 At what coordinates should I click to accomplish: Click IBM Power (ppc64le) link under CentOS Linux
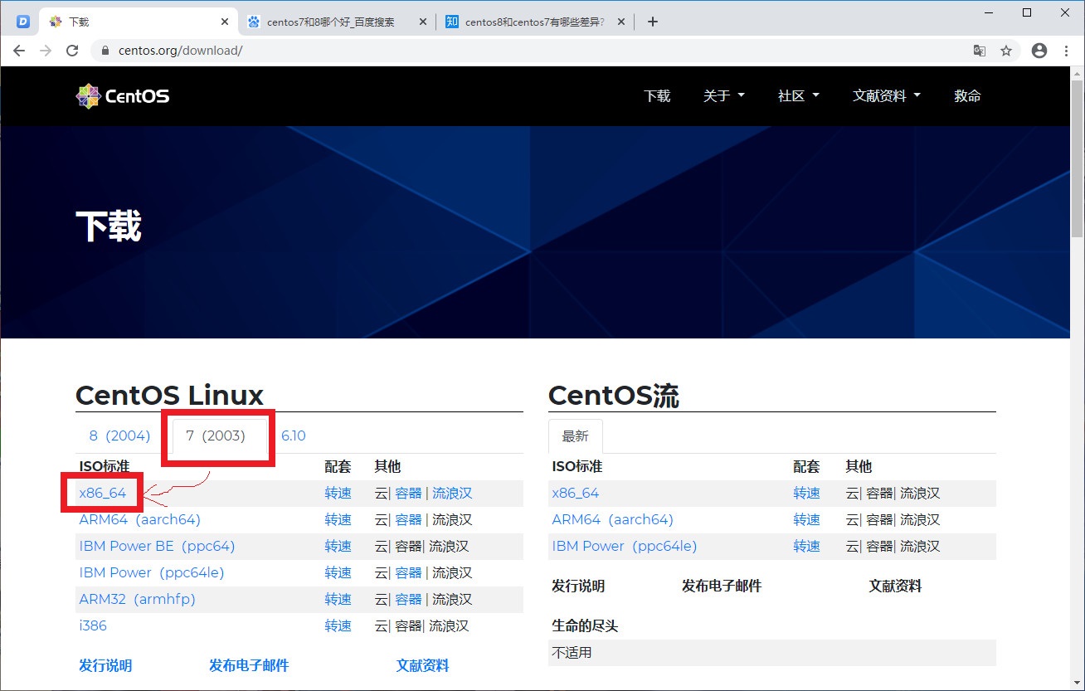pyautogui.click(x=152, y=572)
